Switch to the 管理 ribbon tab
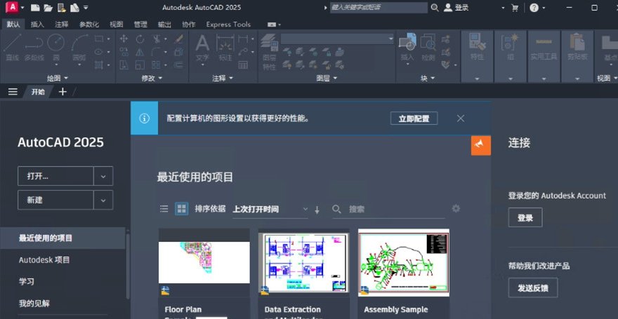This screenshot has width=618, height=319. click(x=140, y=25)
